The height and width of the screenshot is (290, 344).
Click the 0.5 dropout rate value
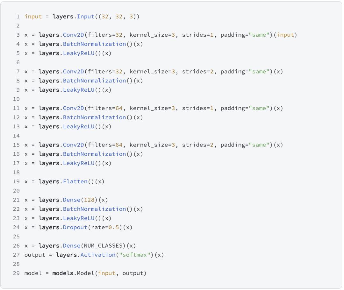click(x=114, y=227)
